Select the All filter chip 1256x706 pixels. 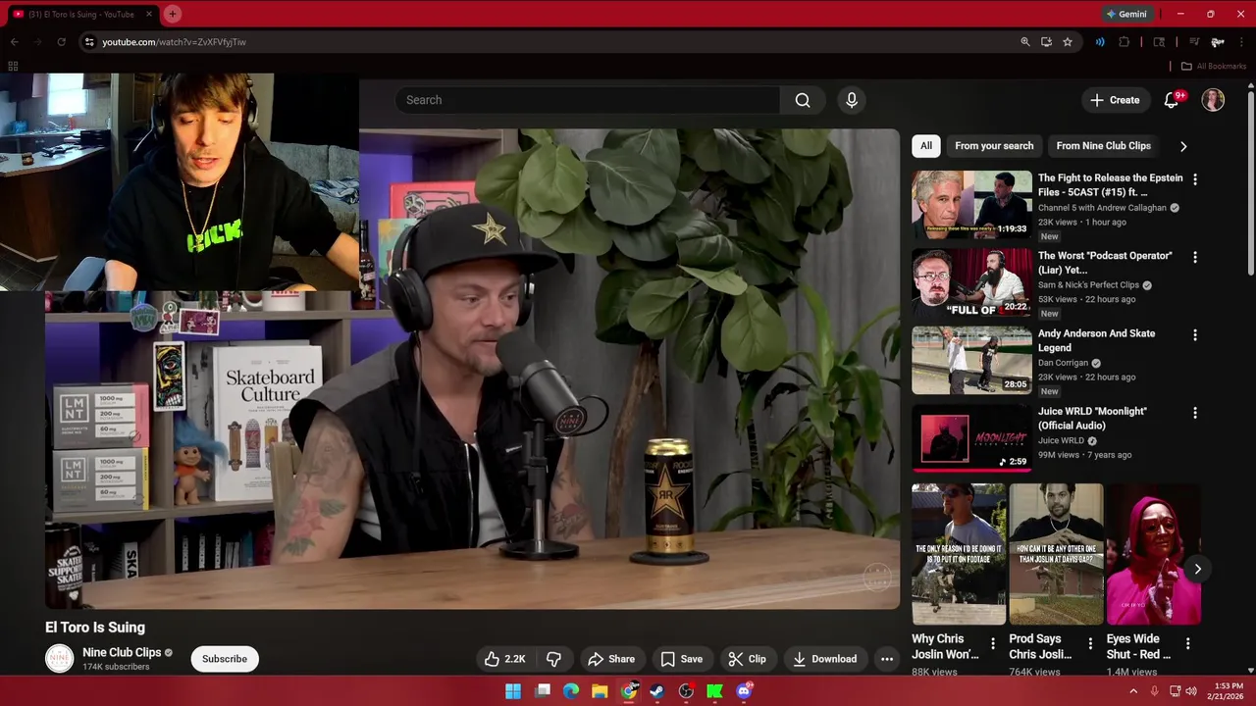click(x=926, y=146)
